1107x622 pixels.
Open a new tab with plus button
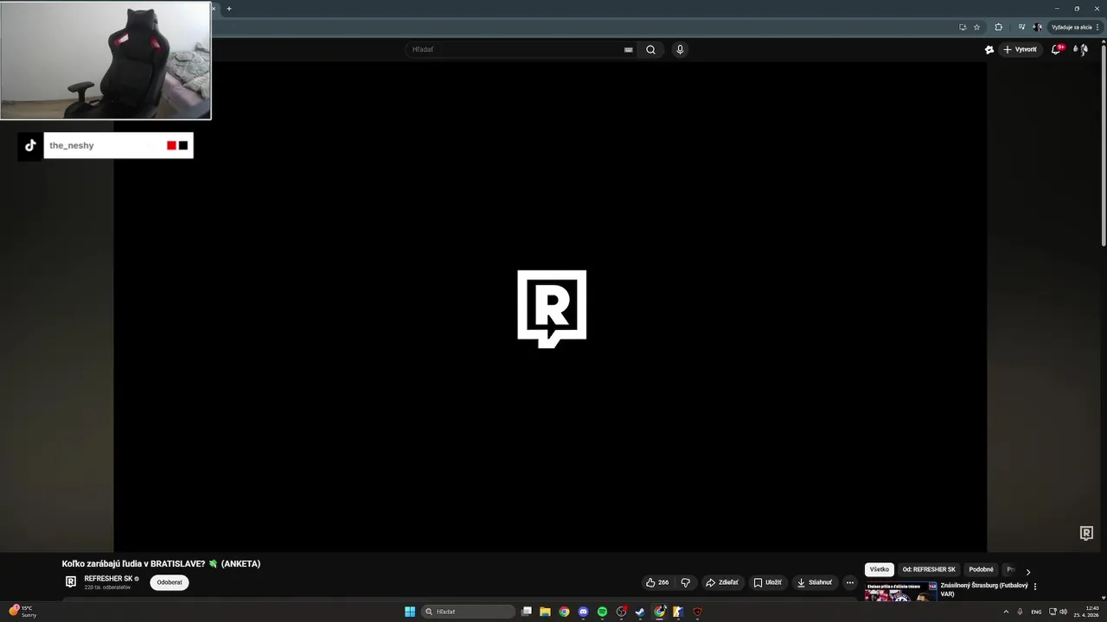coord(229,9)
